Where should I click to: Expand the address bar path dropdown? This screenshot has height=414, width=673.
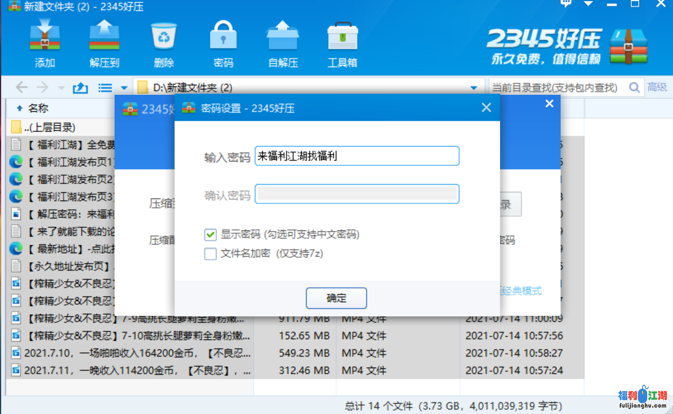(474, 88)
